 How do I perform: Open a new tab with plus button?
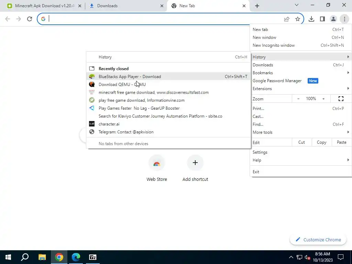coord(257,6)
